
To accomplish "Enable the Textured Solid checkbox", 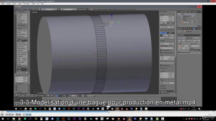I will click(x=161, y=93).
